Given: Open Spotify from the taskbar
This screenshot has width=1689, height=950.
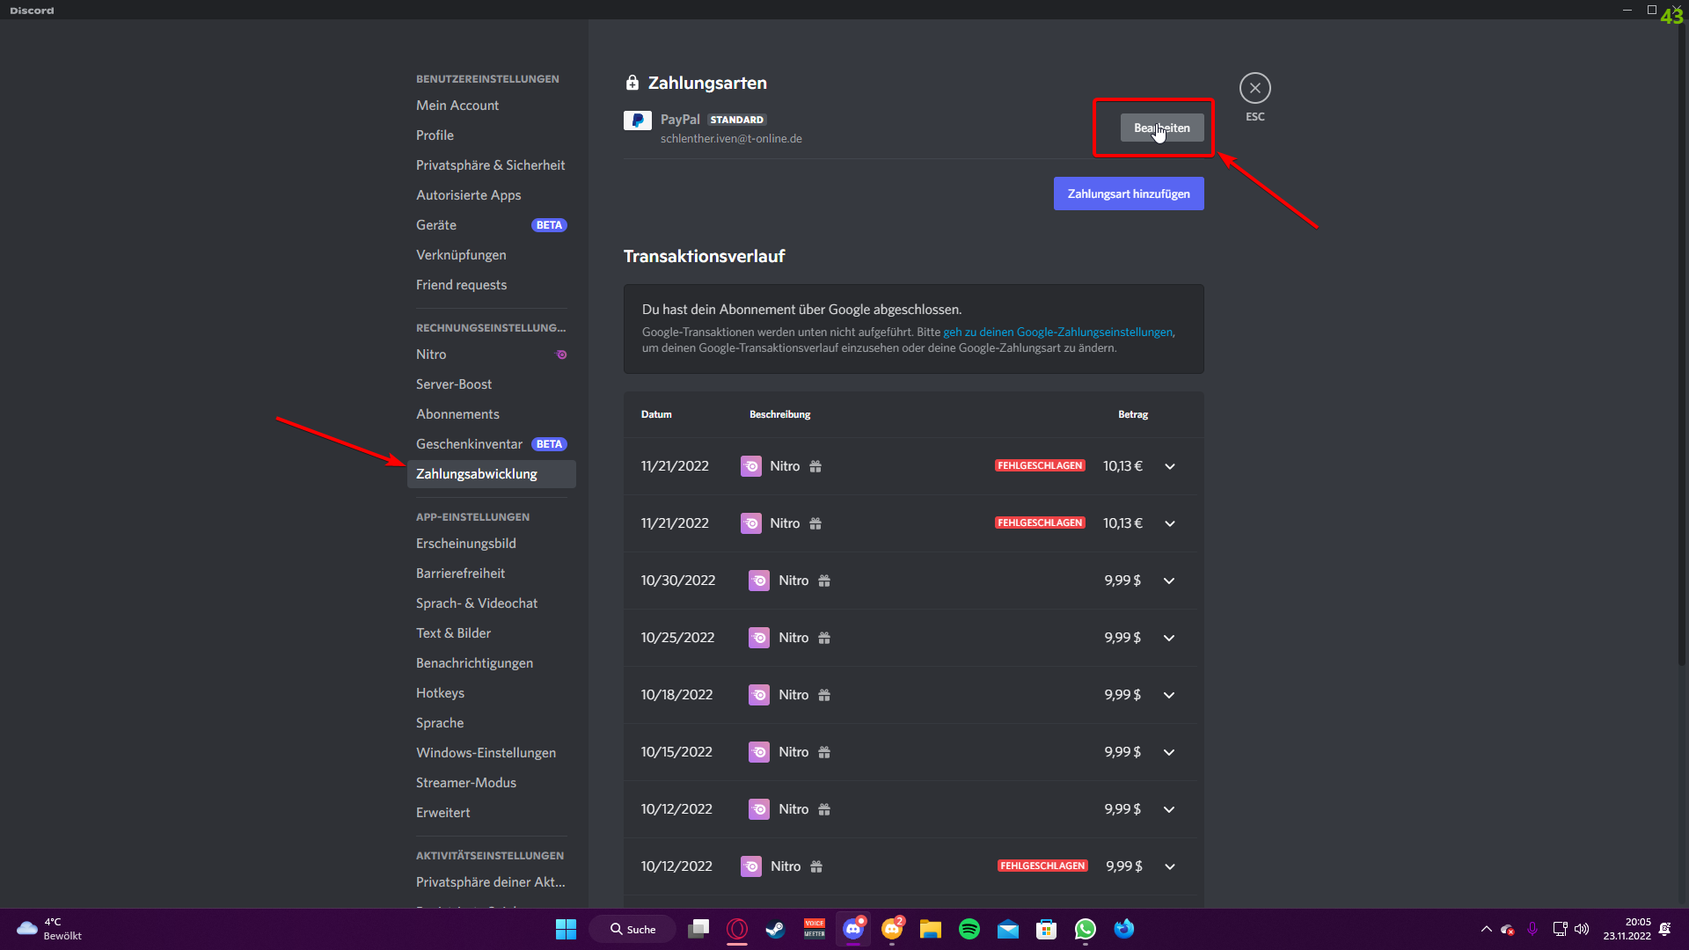Looking at the screenshot, I should pos(969,929).
